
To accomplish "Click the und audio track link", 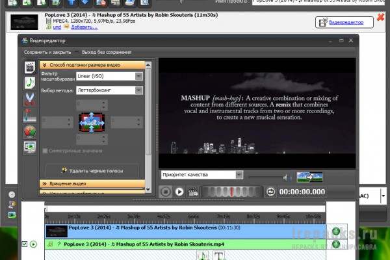I will (57, 27).
